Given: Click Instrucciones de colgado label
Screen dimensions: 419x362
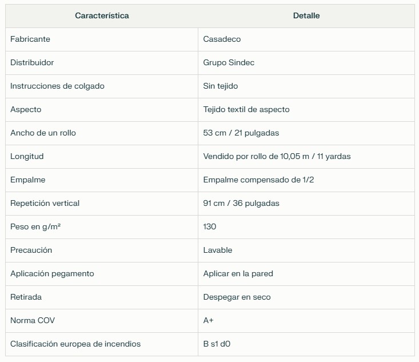Looking at the screenshot, I should coord(57,86).
